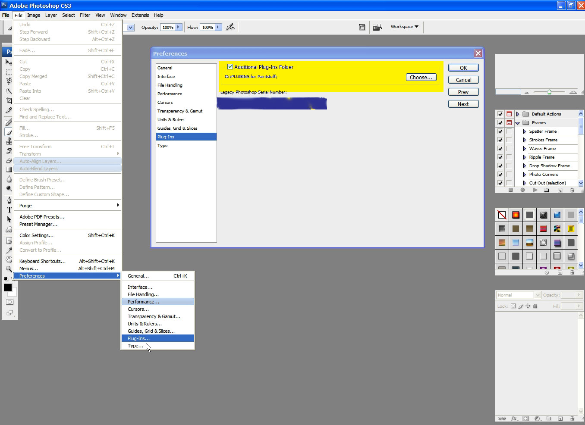Click the Navigator zoom slider handle

click(x=549, y=92)
